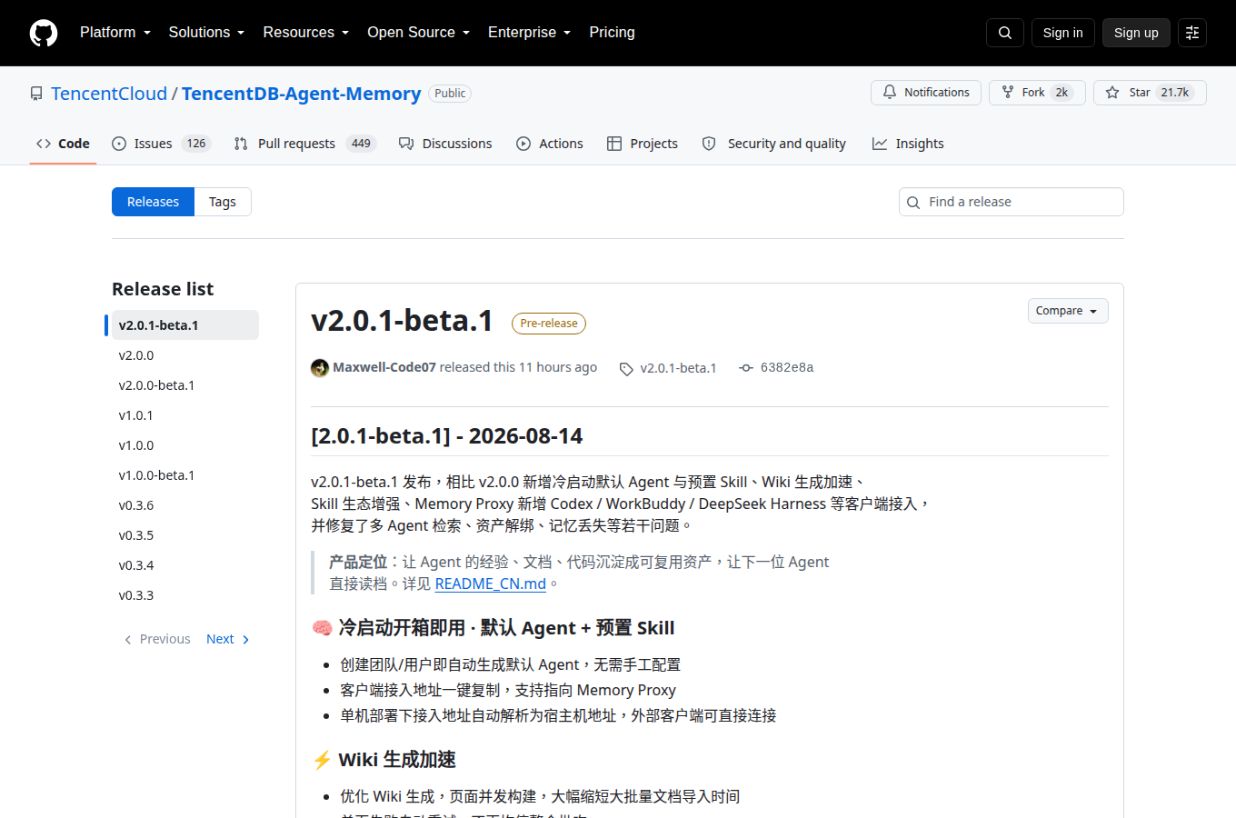Star the TencentDB-Agent-Memory repository

pos(1150,93)
